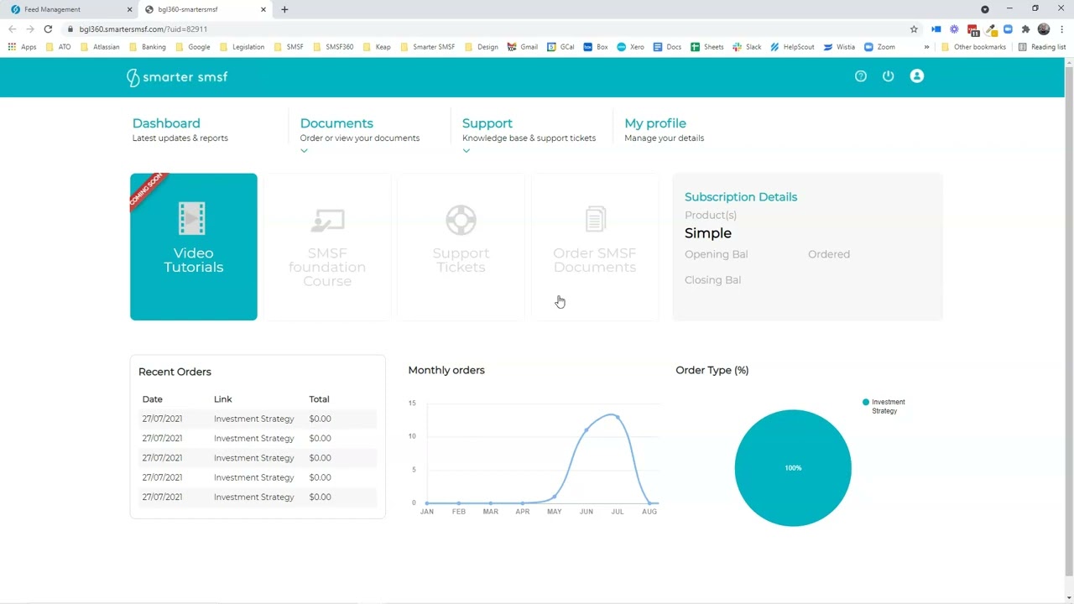Viewport: 1074px width, 604px height.
Task: Open the Apps bookmarks shortcut
Action: (22, 47)
